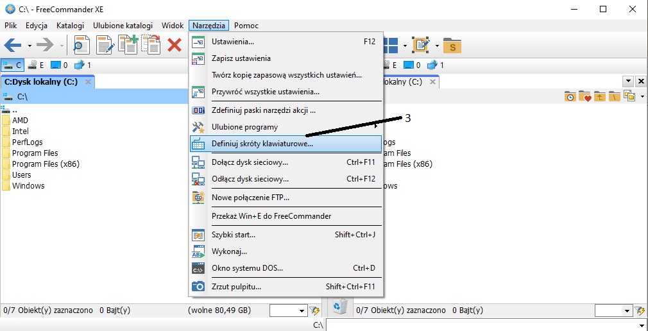
Task: Click network icon 1 in right drive bar
Action: pos(436,65)
